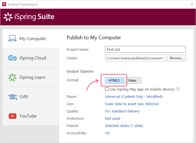Open the LMS publishing tab
196x143 pixels.
31,97
